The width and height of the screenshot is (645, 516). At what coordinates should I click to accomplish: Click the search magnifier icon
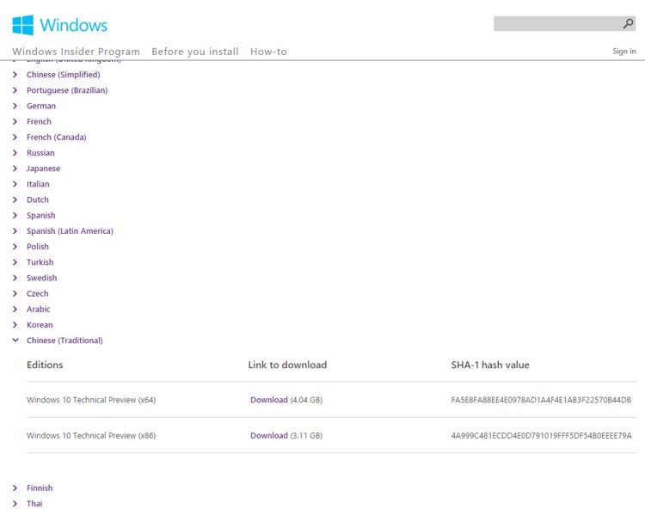click(x=628, y=24)
